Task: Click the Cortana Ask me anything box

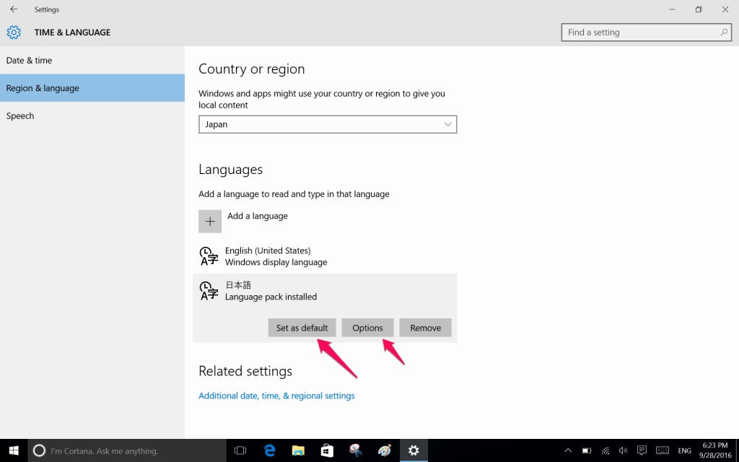Action: 127,450
